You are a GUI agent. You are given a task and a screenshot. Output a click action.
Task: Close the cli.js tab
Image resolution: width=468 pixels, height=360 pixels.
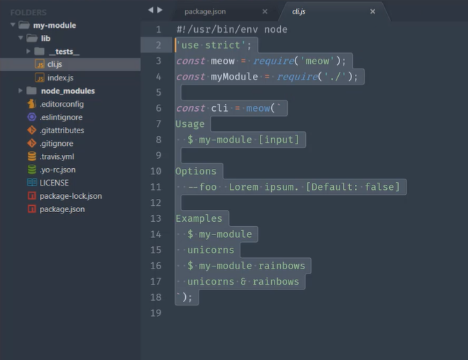coord(372,11)
